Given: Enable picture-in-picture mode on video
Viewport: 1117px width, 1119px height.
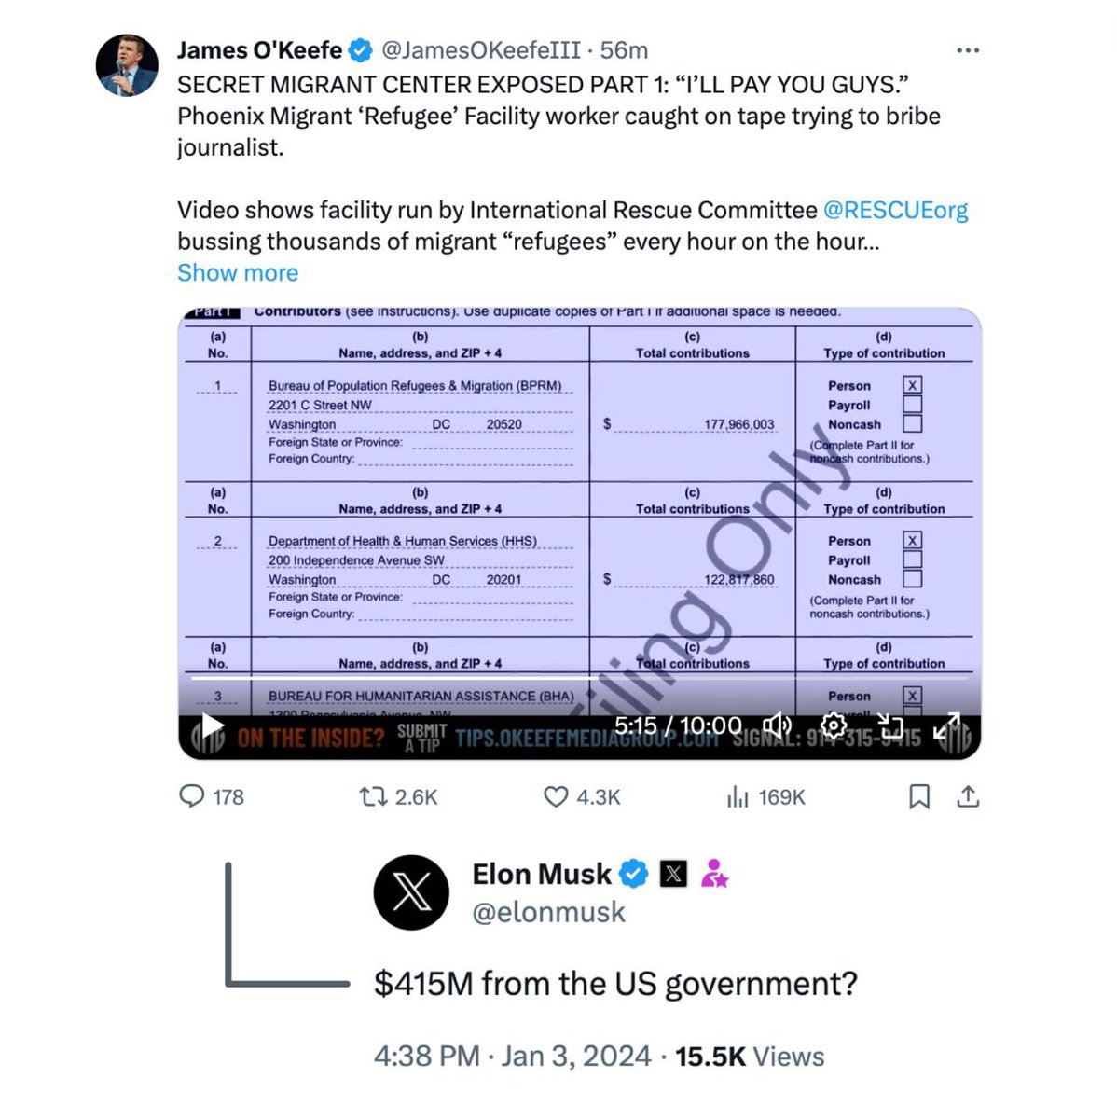Looking at the screenshot, I should tap(890, 726).
